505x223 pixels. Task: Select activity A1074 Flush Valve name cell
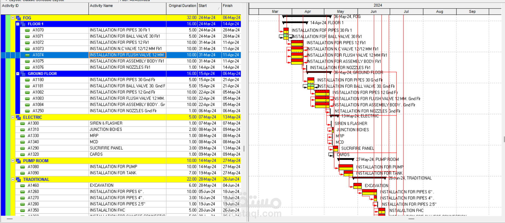(127, 55)
